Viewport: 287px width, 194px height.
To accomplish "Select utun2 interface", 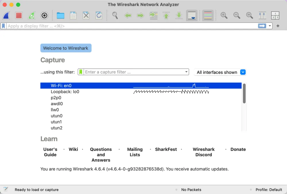I will (x=141, y=128).
